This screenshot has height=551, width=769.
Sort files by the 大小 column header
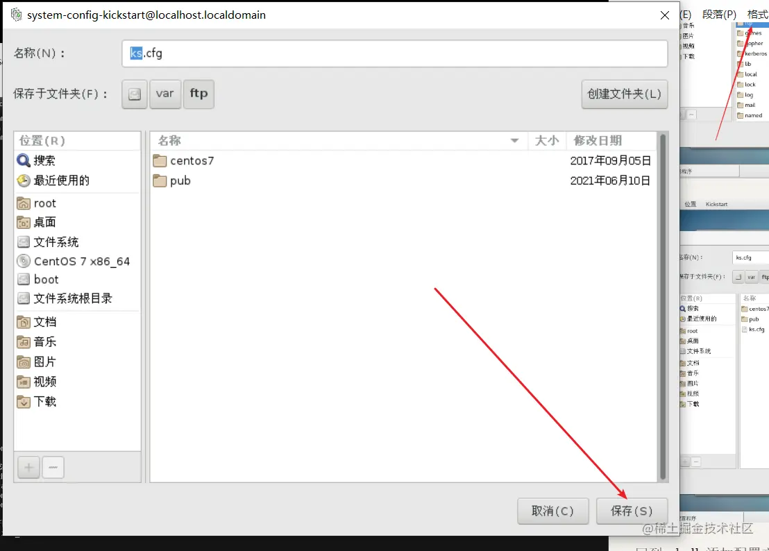547,140
